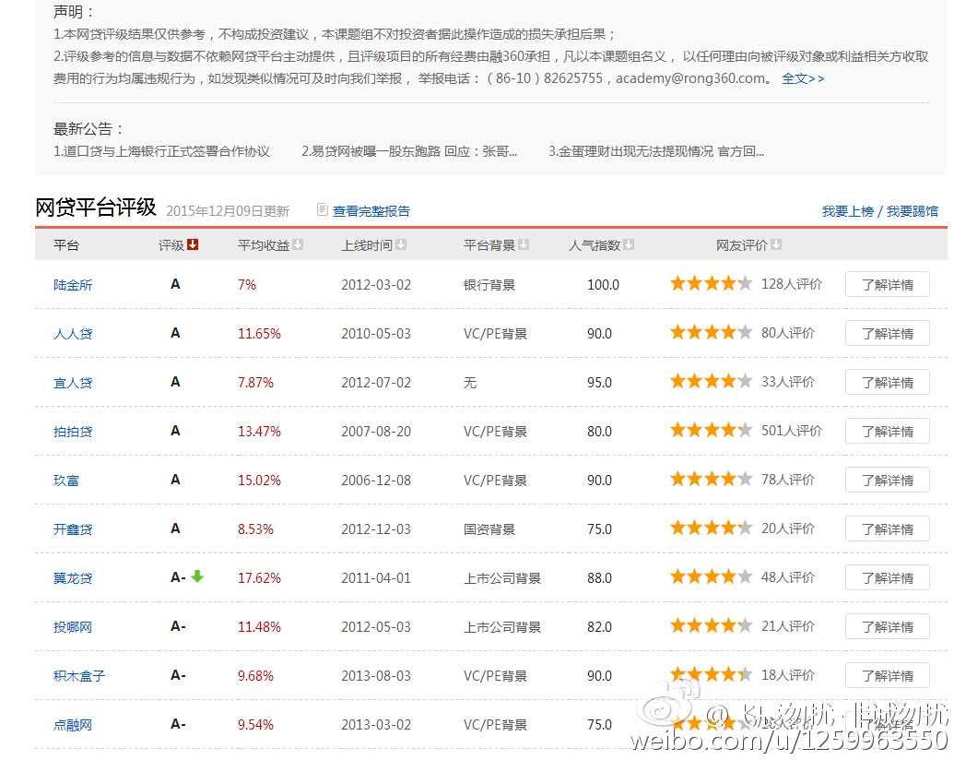Image resolution: width=954 pixels, height=760 pixels.
Task: Click the 2015年12月09日更新 update date
Action: click(228, 211)
